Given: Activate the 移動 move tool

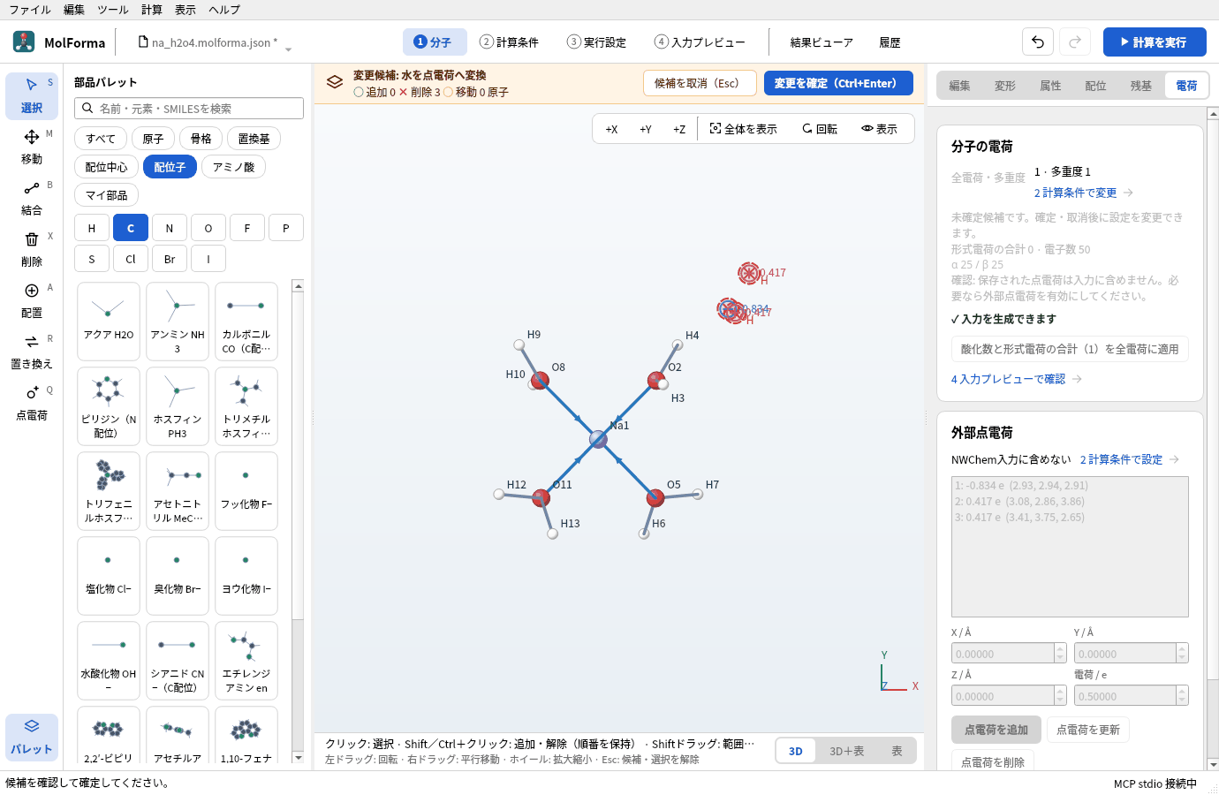Looking at the screenshot, I should [32, 147].
